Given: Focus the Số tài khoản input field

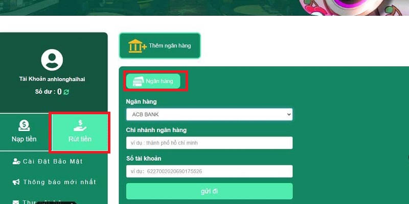Looking at the screenshot, I should pos(209,171).
